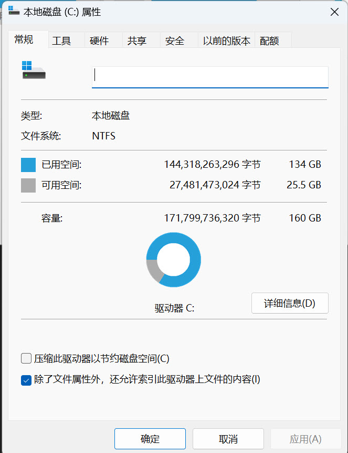
Task: Click the 取消 button
Action: coord(228,439)
